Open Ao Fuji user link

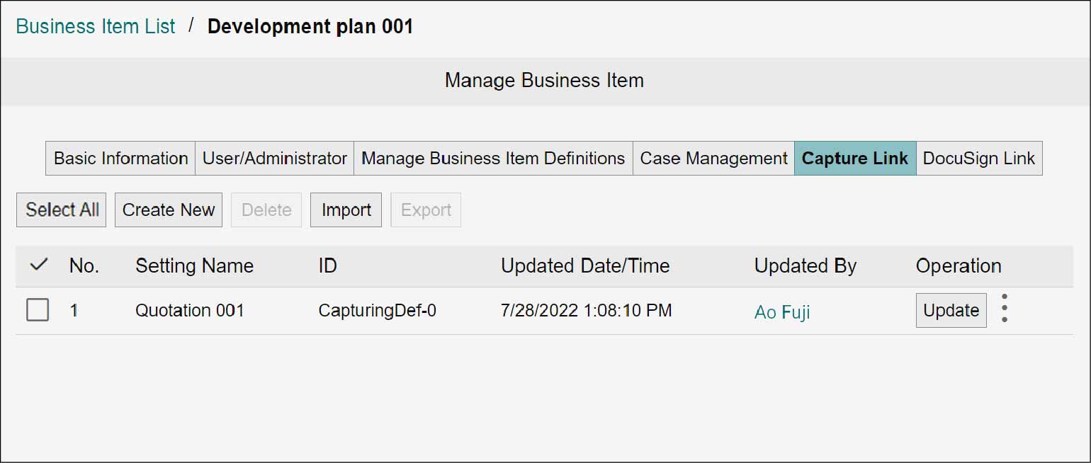[782, 312]
